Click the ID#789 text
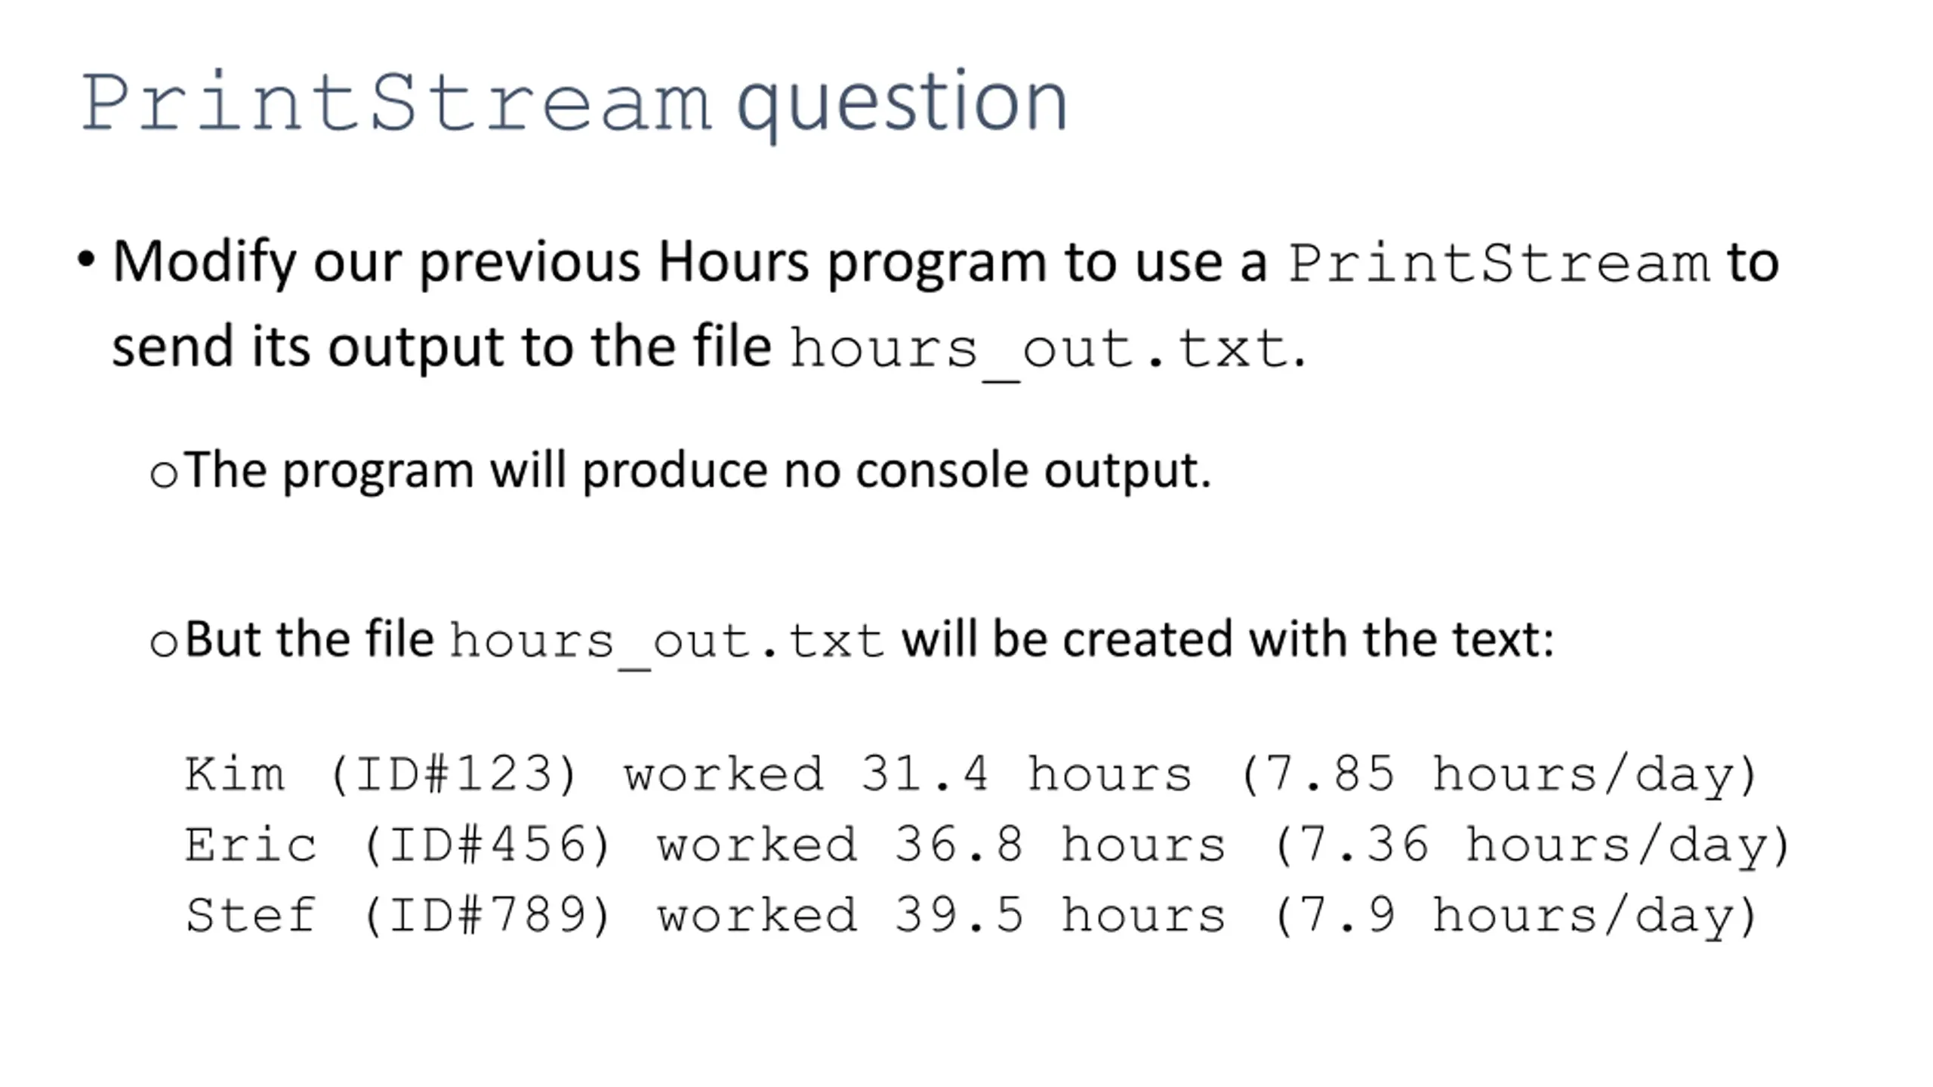Screen dimensions: 1933x1087 point(488,916)
